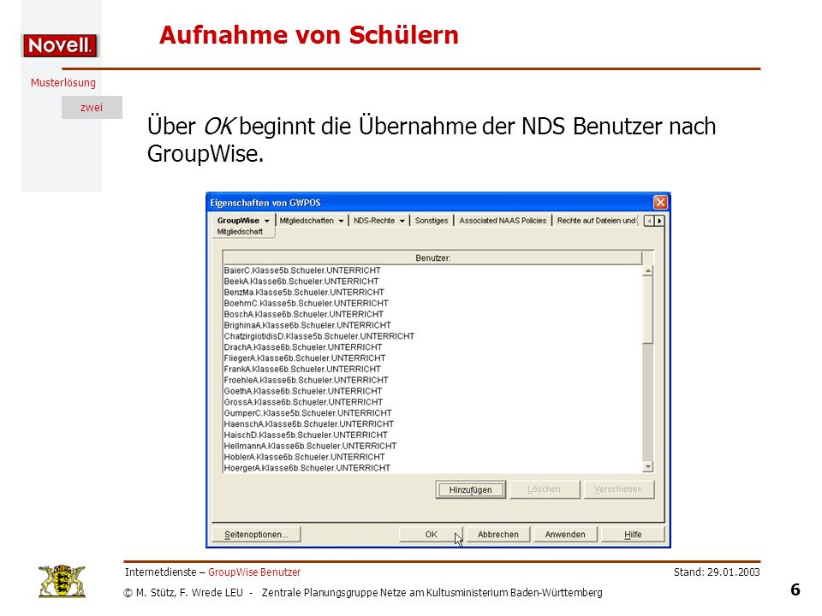Switch to the Sonstiges tab
822x616 pixels.
coord(432,221)
